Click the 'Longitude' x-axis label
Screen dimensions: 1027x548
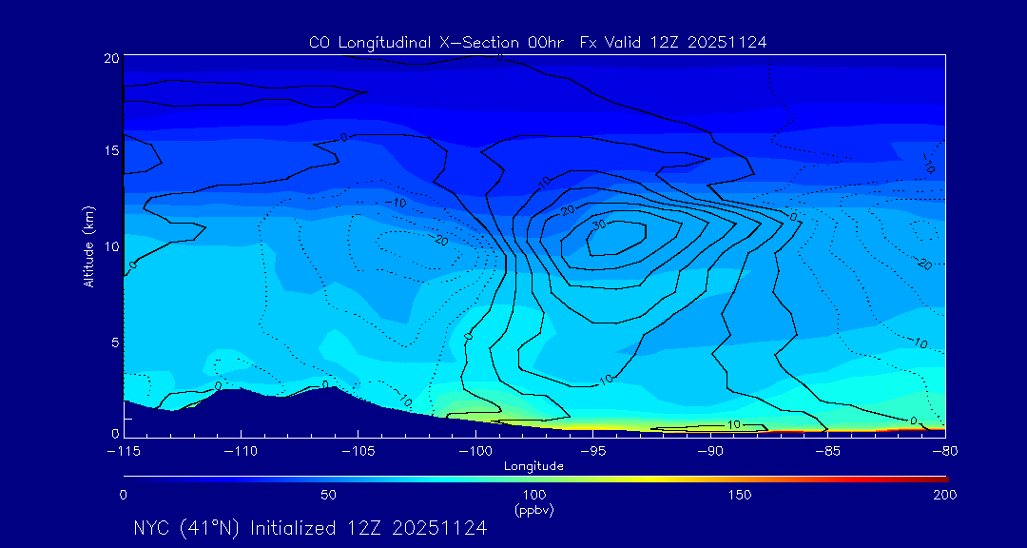click(x=533, y=466)
